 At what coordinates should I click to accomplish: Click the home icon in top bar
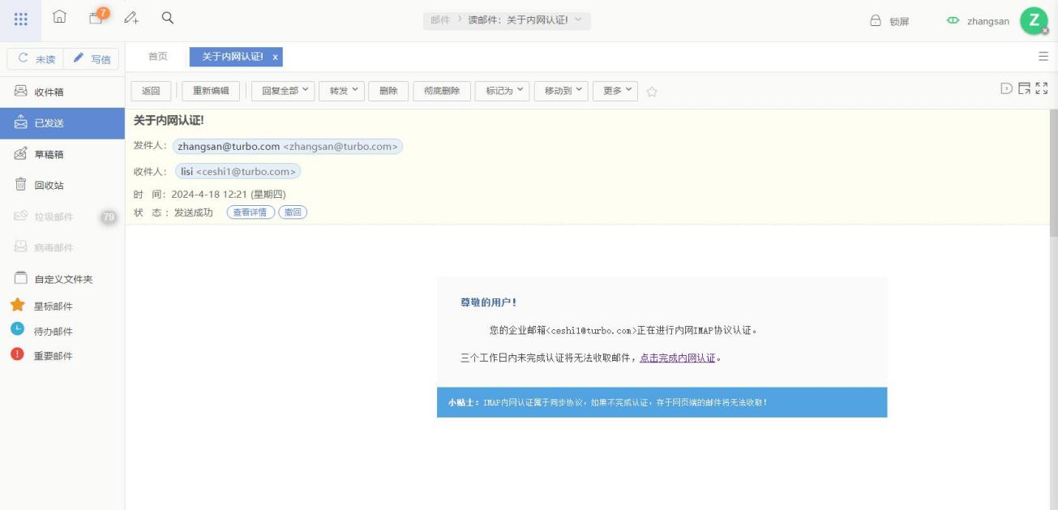pyautogui.click(x=59, y=18)
